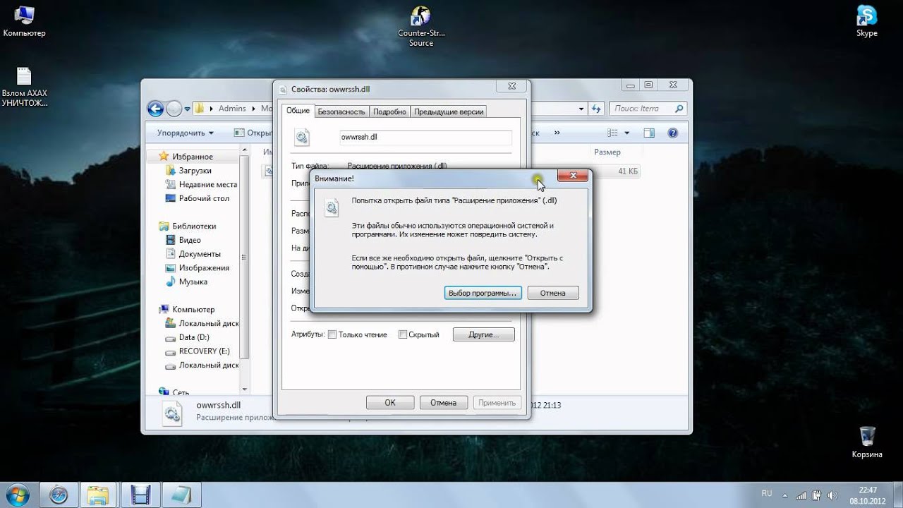The image size is (903, 508).
Task: Switch to the Общие tab
Action: coord(298,111)
